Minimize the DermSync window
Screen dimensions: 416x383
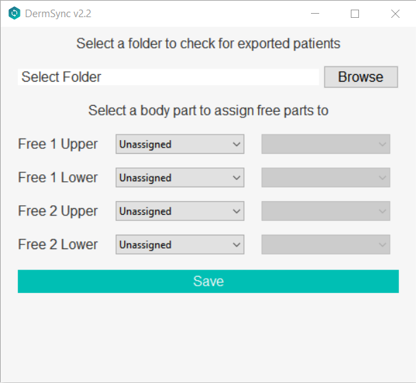pyautogui.click(x=315, y=14)
